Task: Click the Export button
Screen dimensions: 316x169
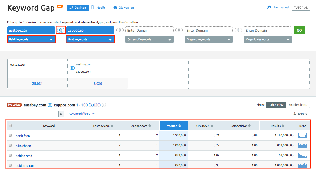Action: [301, 114]
